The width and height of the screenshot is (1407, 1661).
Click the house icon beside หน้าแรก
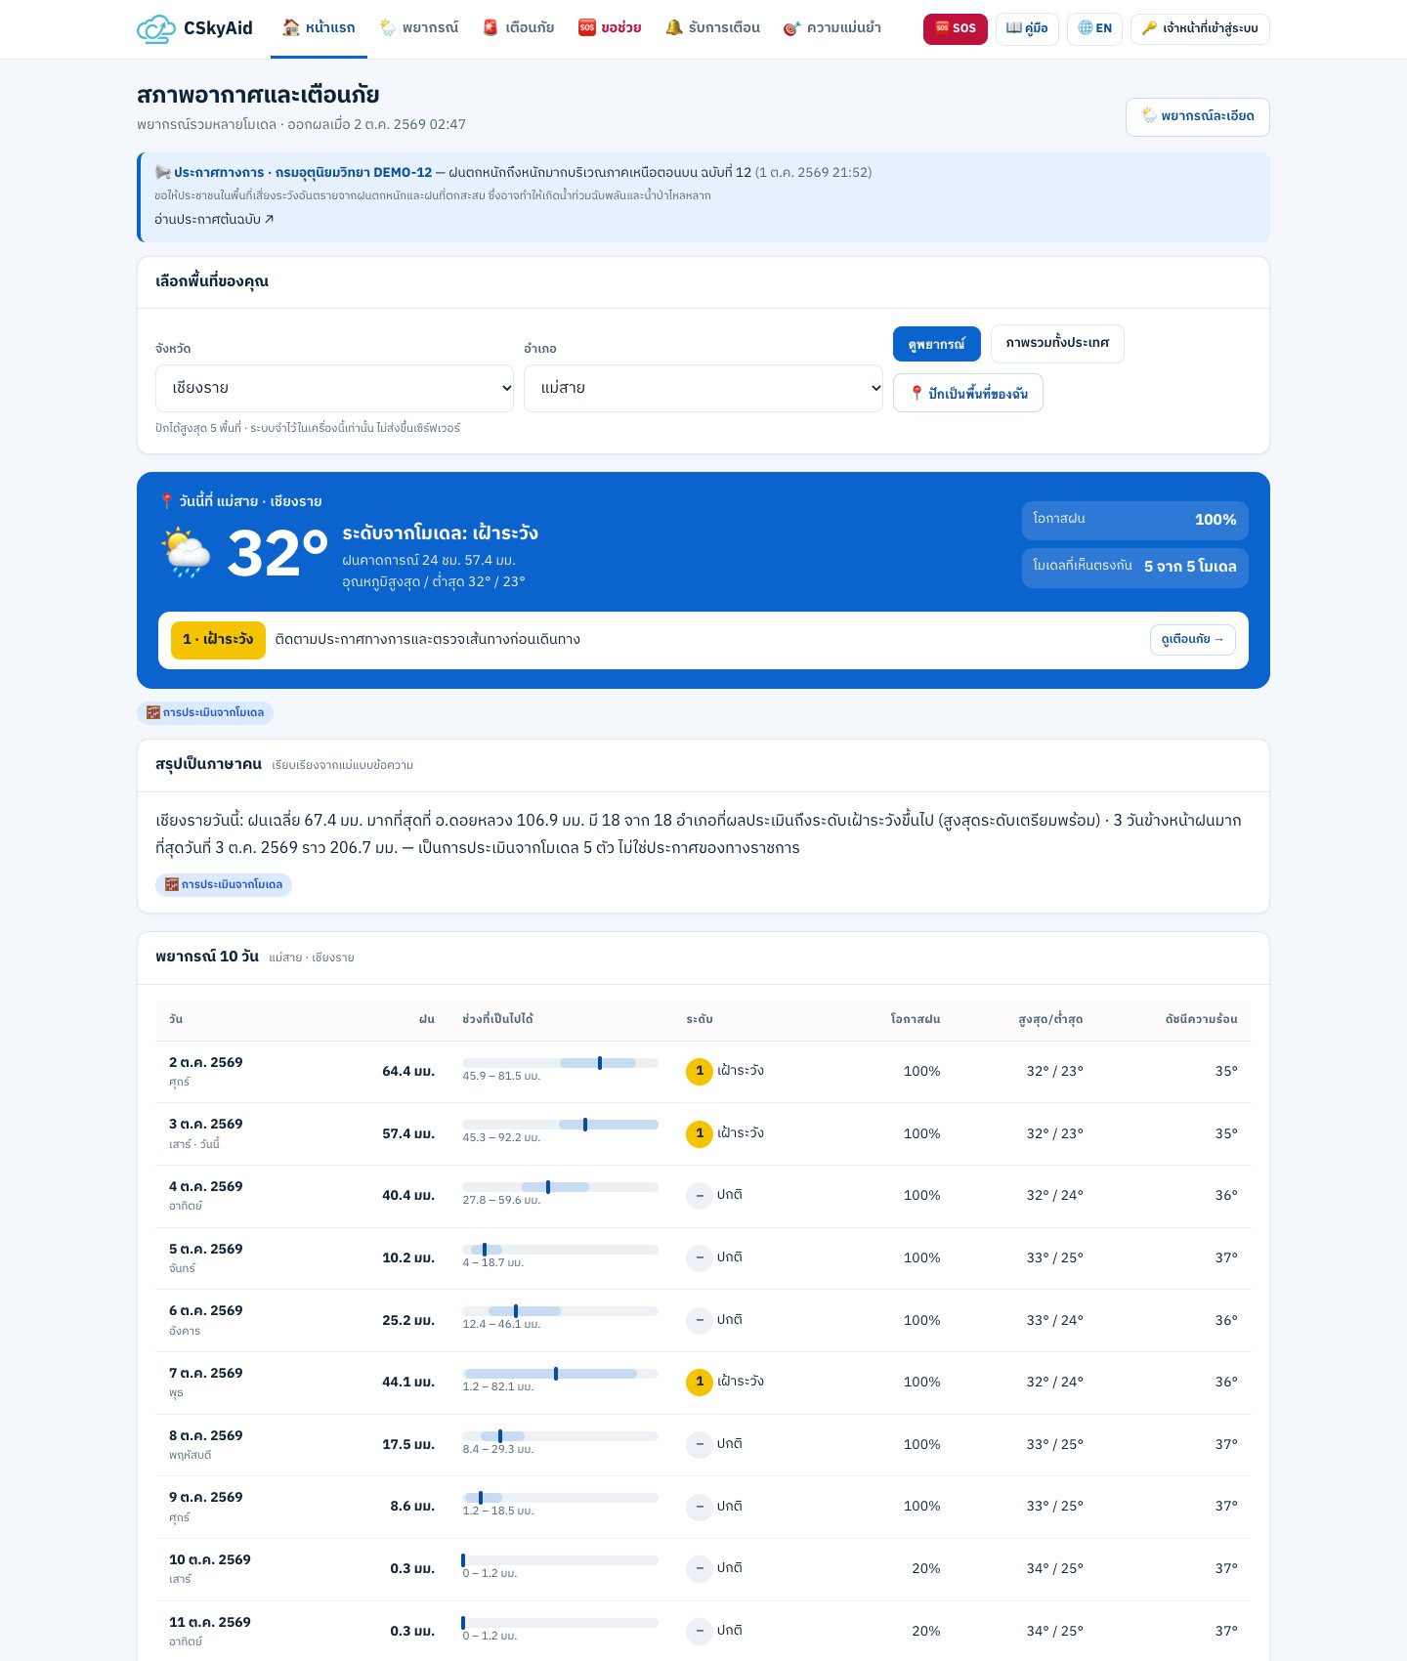pos(291,27)
